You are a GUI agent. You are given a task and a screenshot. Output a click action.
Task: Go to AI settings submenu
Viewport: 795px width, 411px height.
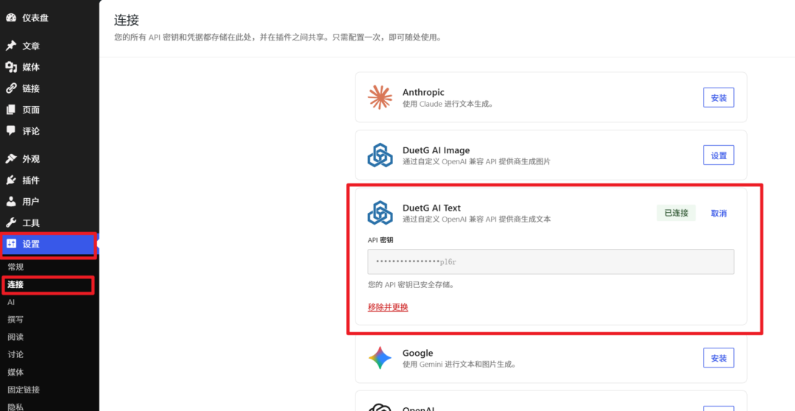click(11, 302)
